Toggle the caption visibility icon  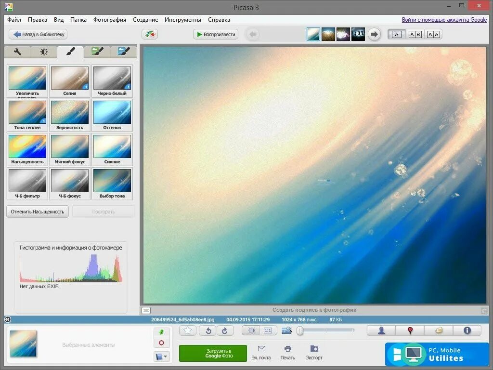tap(146, 310)
